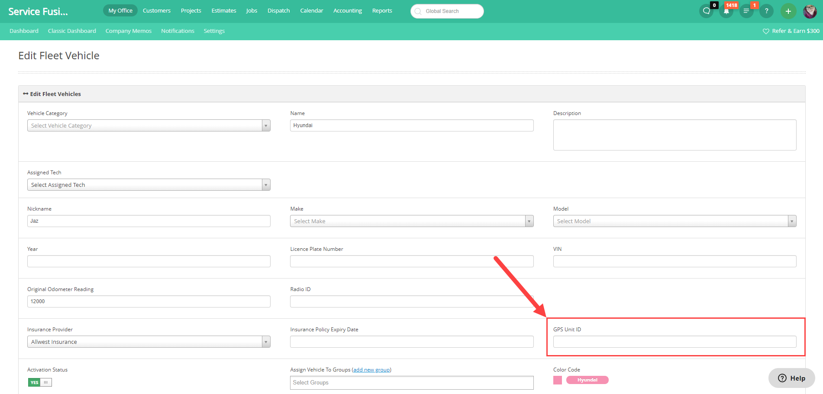Open the Select Groups multi-select field

[x=412, y=383]
